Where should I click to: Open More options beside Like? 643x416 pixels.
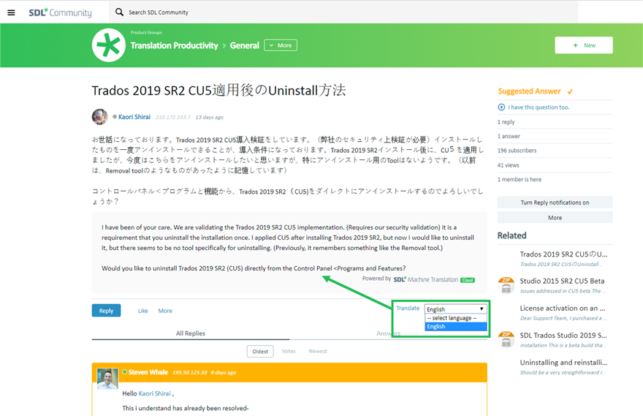coord(165,311)
